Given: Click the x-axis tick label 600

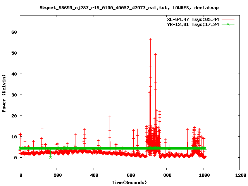Looking at the screenshot, I should point(131,175).
